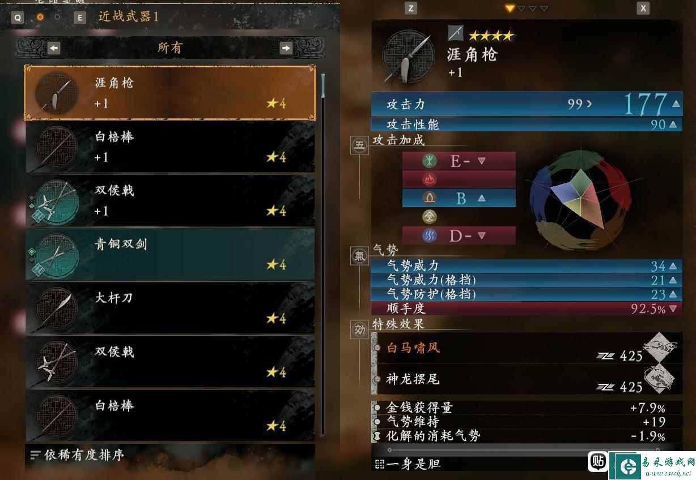
Task: Select the 青铜双剑 weapon entry
Action: tap(170, 254)
